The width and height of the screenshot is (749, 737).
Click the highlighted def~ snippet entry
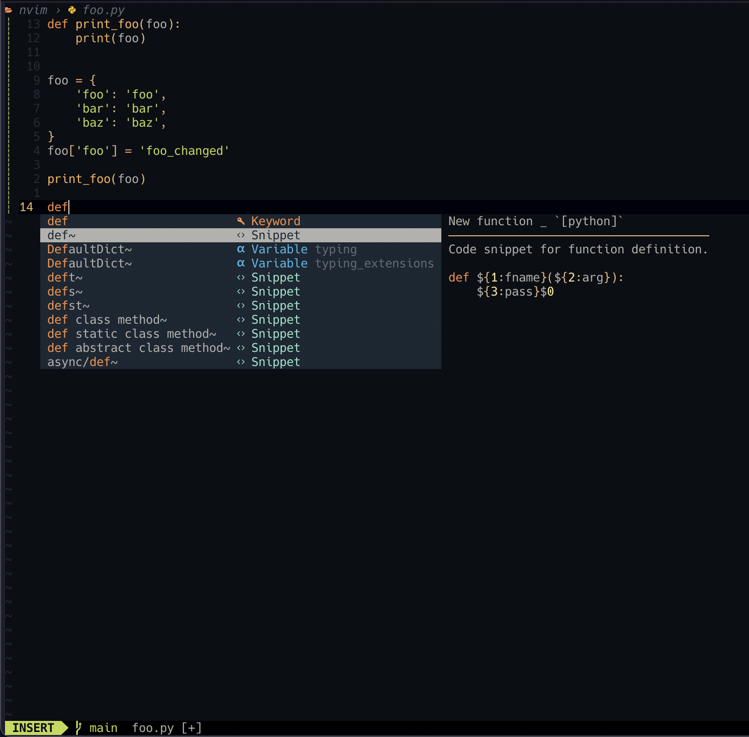[x=61, y=235]
